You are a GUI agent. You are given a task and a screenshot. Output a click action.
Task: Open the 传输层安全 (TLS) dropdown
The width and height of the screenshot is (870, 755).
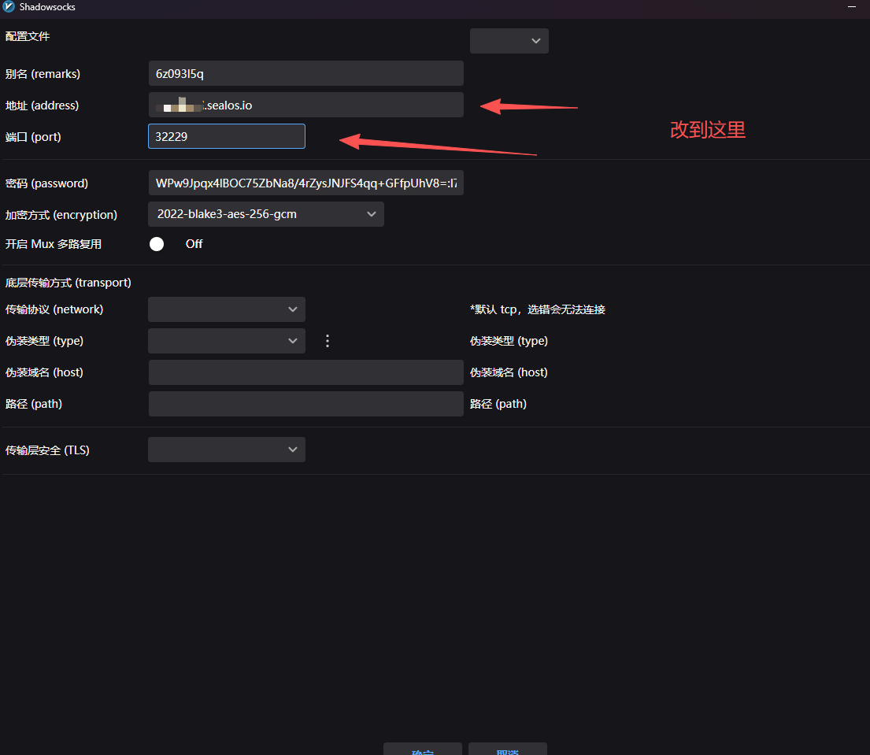(226, 450)
